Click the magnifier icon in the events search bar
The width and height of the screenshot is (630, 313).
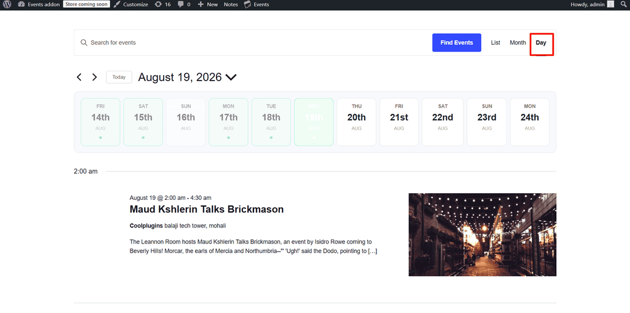(84, 42)
